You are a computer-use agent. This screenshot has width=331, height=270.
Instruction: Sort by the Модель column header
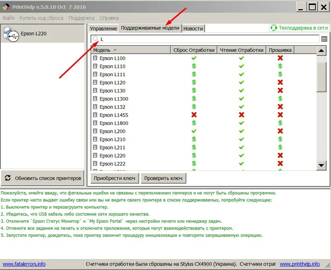click(x=131, y=50)
